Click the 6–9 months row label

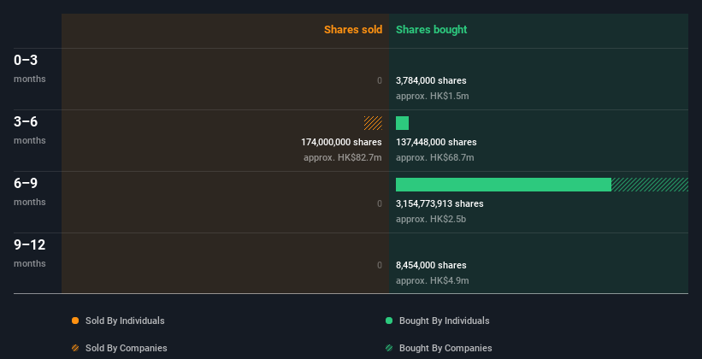[30, 191]
